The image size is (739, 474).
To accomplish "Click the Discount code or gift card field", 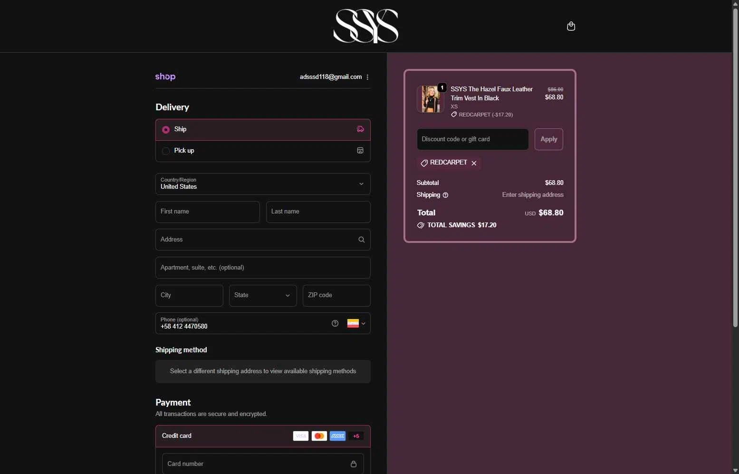I will coord(473,139).
